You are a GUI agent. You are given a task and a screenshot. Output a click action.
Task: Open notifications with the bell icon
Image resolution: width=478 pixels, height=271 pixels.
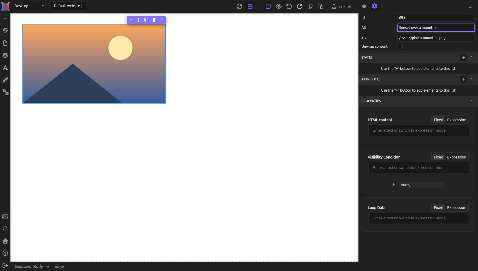click(5, 229)
